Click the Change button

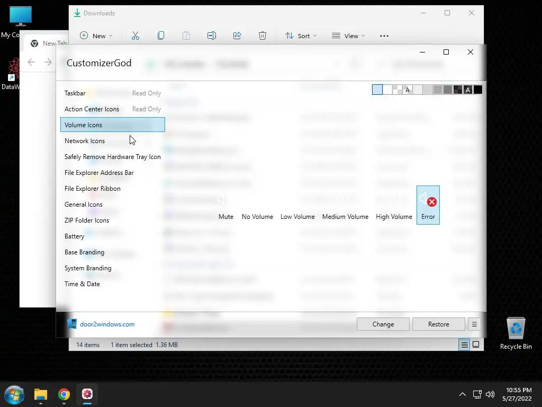coord(383,324)
